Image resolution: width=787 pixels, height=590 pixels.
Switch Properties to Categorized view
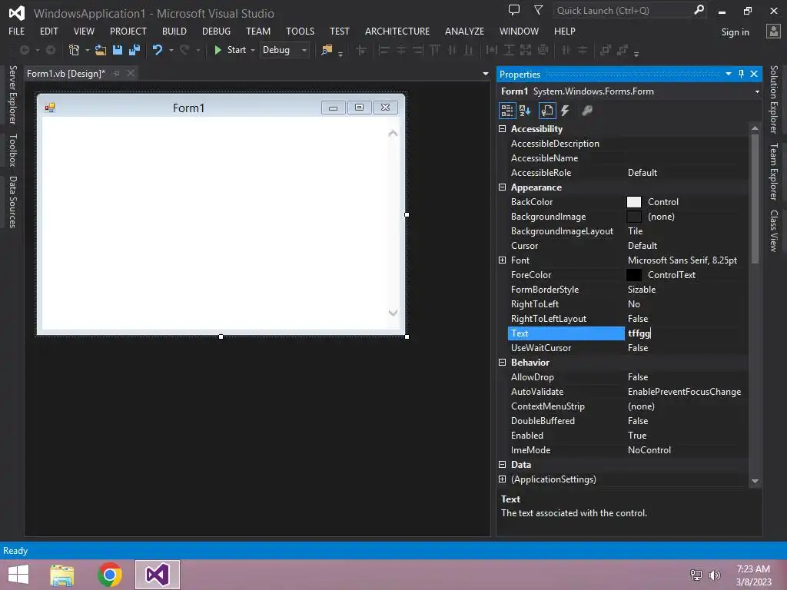tap(507, 111)
